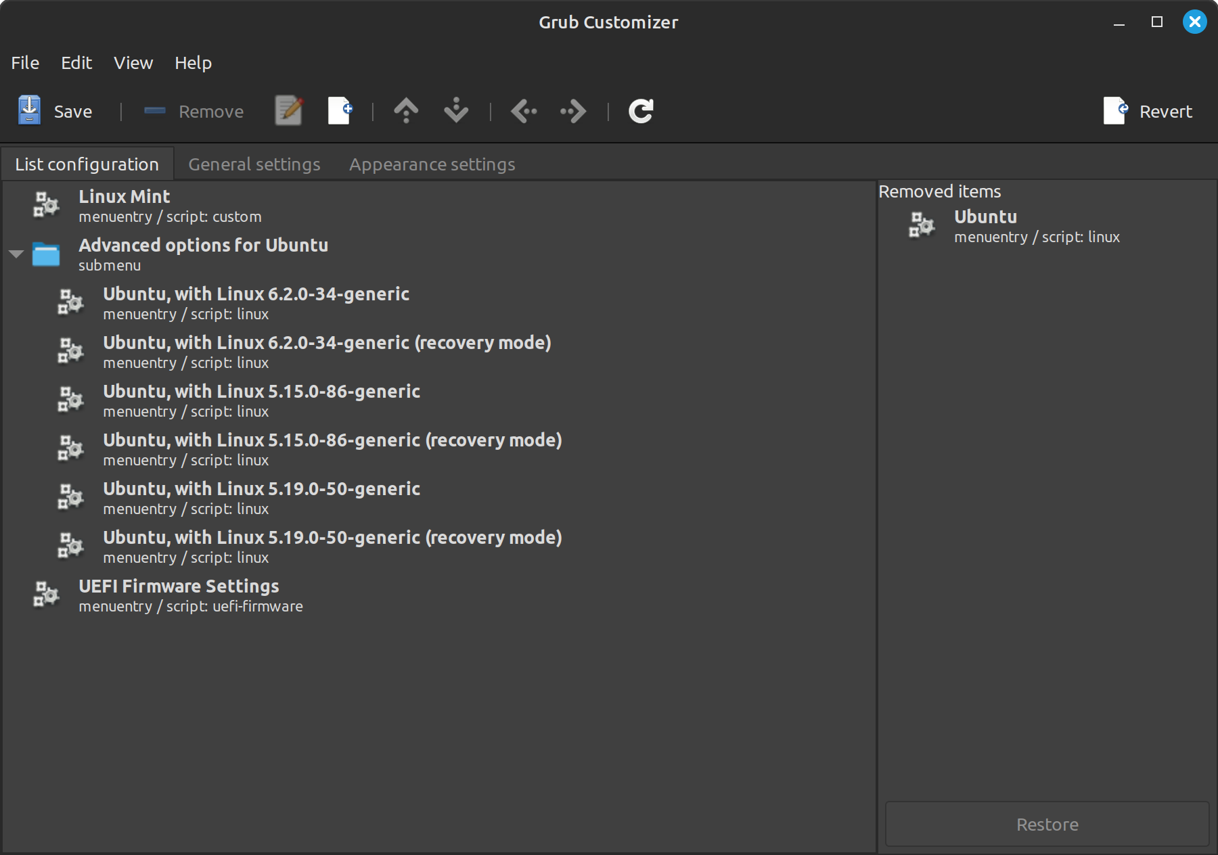The width and height of the screenshot is (1218, 855).
Task: Click the Remove toolbar button
Action: pos(194,111)
